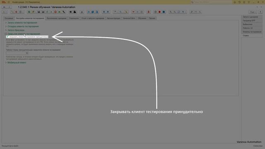Click the small green play triangle icon
The image size is (265, 149).
[51, 12]
